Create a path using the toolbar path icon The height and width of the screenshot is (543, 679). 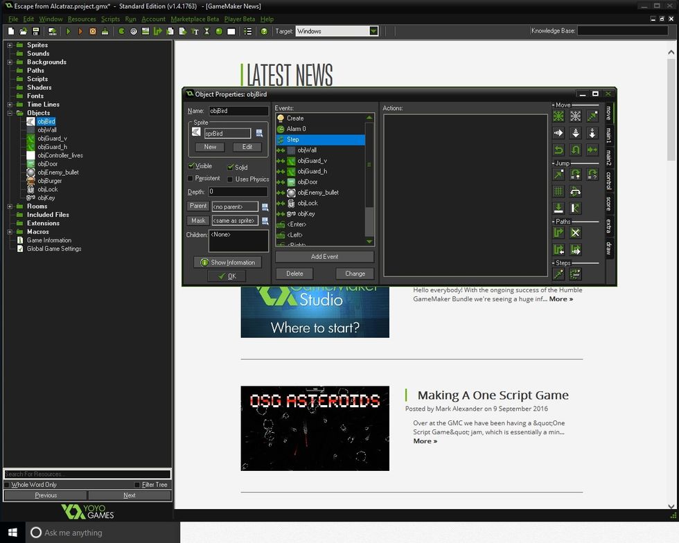tap(158, 31)
